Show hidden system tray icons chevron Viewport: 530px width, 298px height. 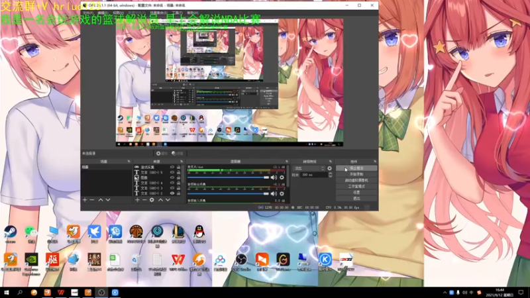pos(445,293)
